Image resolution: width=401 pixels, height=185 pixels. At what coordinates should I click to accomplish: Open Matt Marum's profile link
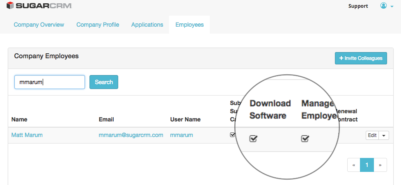(27, 135)
